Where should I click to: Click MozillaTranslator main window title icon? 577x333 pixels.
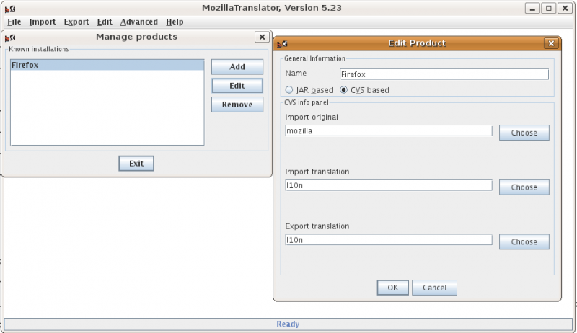click(10, 9)
